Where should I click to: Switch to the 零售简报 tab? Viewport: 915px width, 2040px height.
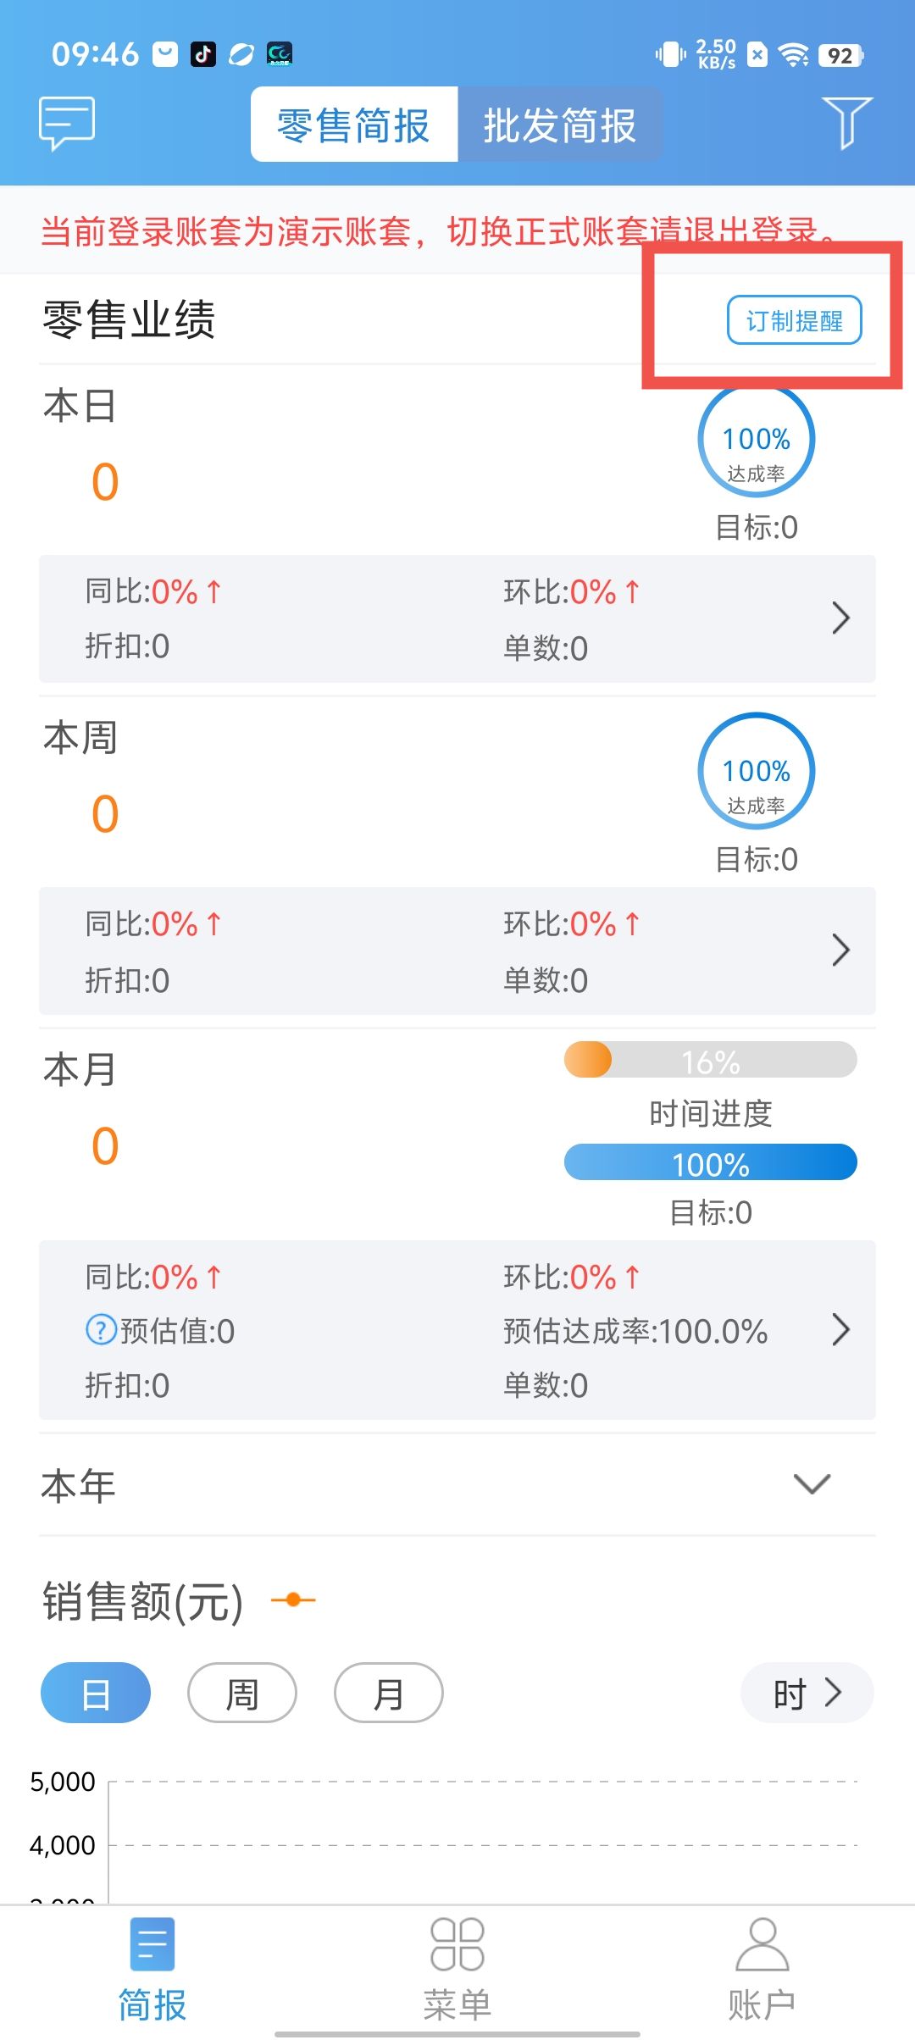(x=354, y=125)
